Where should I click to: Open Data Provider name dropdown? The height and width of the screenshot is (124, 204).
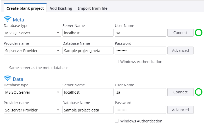pos(32,110)
